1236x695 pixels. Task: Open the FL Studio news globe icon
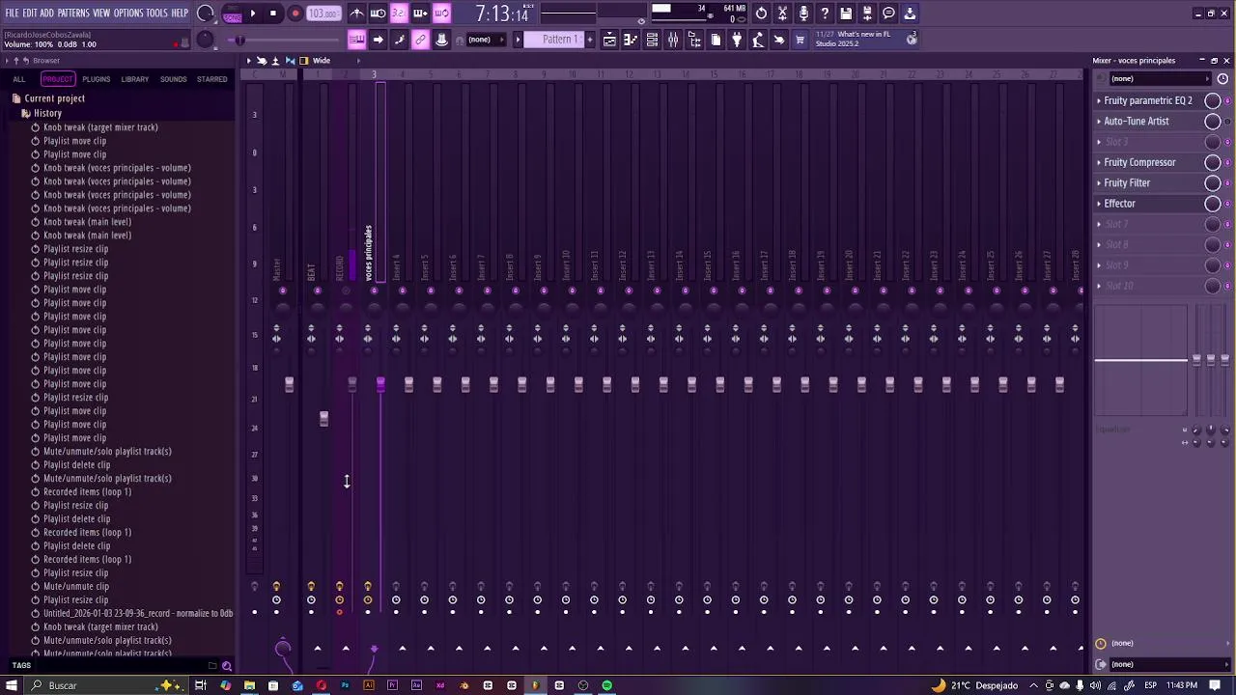coord(912,40)
